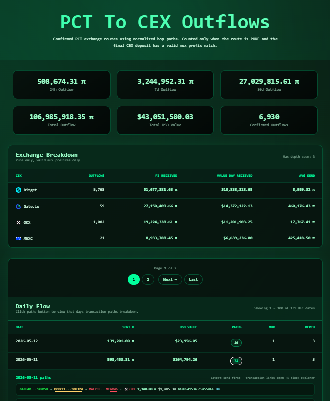The image size is (330, 401).
Task: Collapse the 2026-05-11 paths via the 71 badge
Action: [x=236, y=361]
